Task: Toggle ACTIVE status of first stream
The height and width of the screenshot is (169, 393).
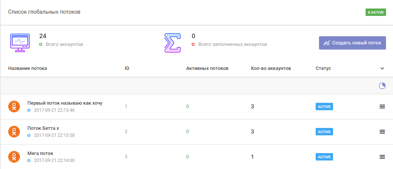Action: pos(324,107)
